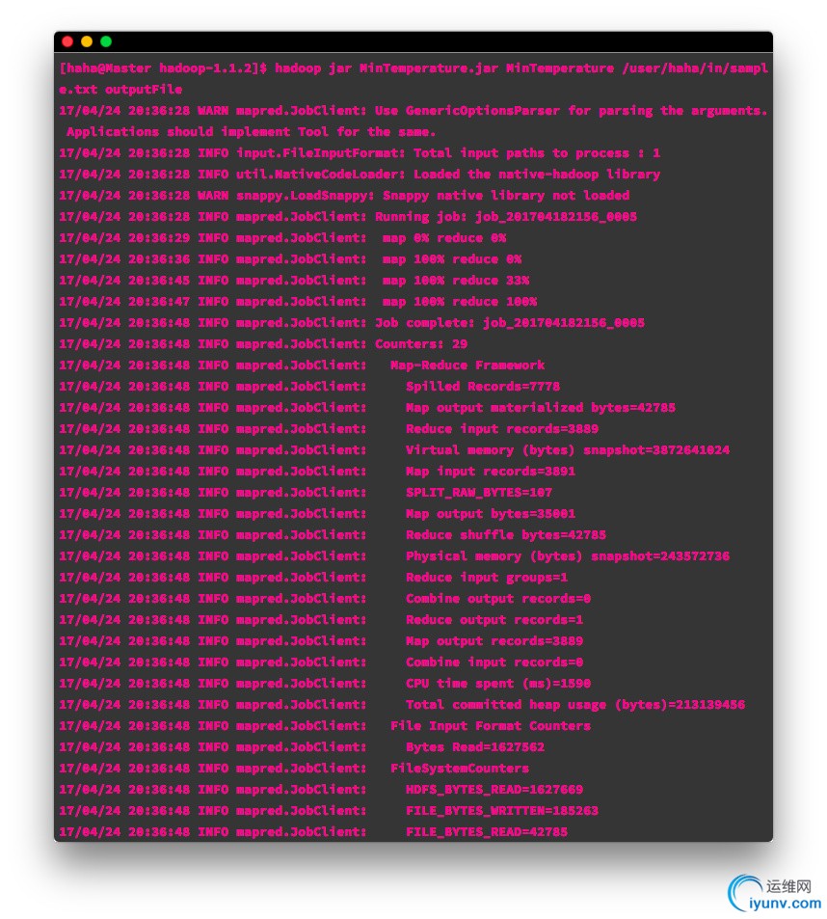This screenshot has height=919, width=827.
Task: Click the hadoop jar MinTemperature.jar command line
Action: click(x=413, y=68)
